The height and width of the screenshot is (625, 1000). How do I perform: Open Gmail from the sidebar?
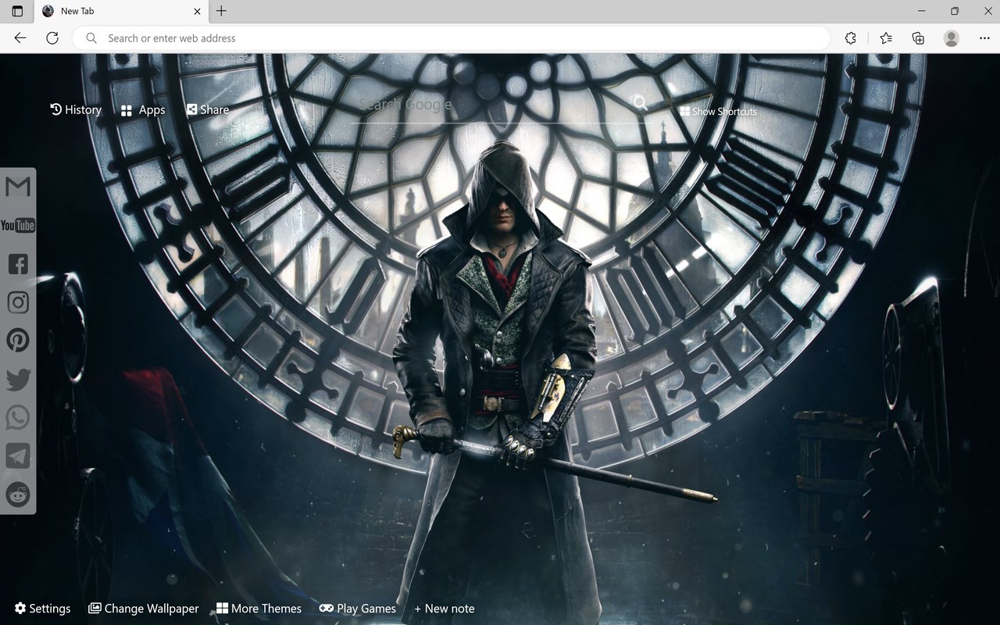(x=18, y=187)
